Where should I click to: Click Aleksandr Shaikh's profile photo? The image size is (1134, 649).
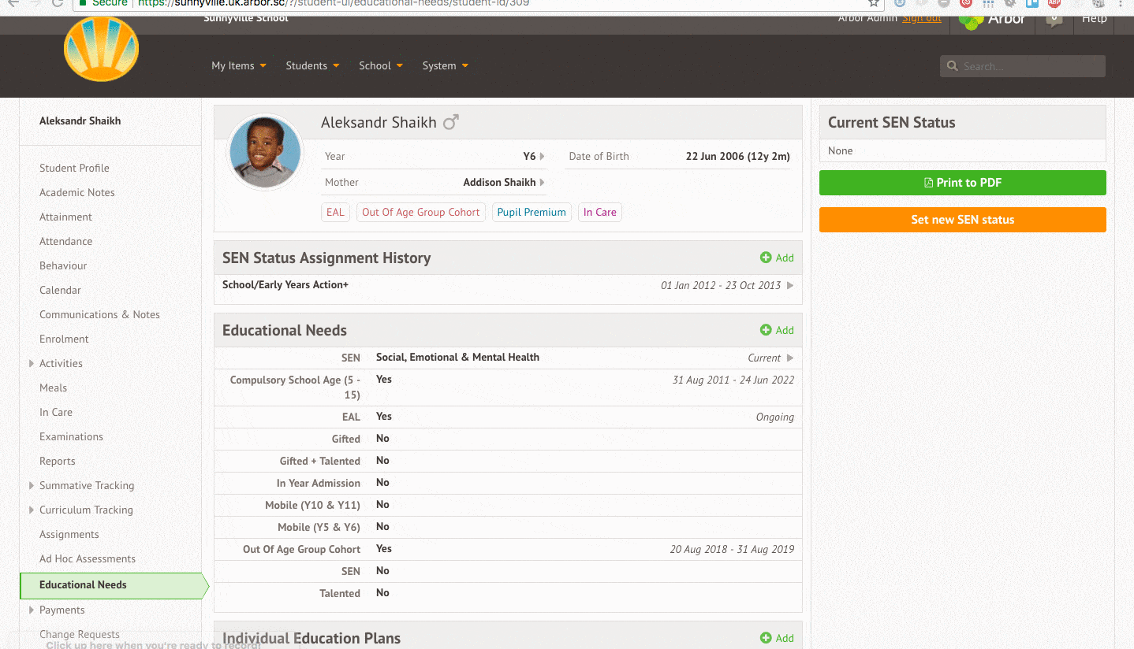[265, 153]
